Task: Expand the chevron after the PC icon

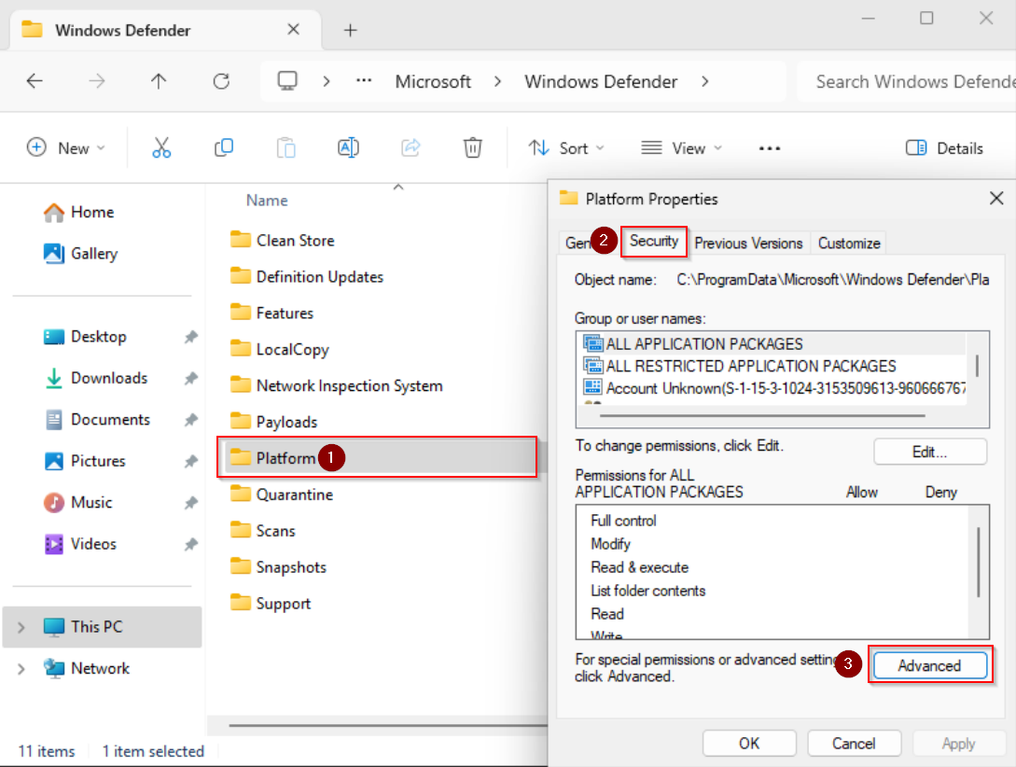Action: click(327, 81)
